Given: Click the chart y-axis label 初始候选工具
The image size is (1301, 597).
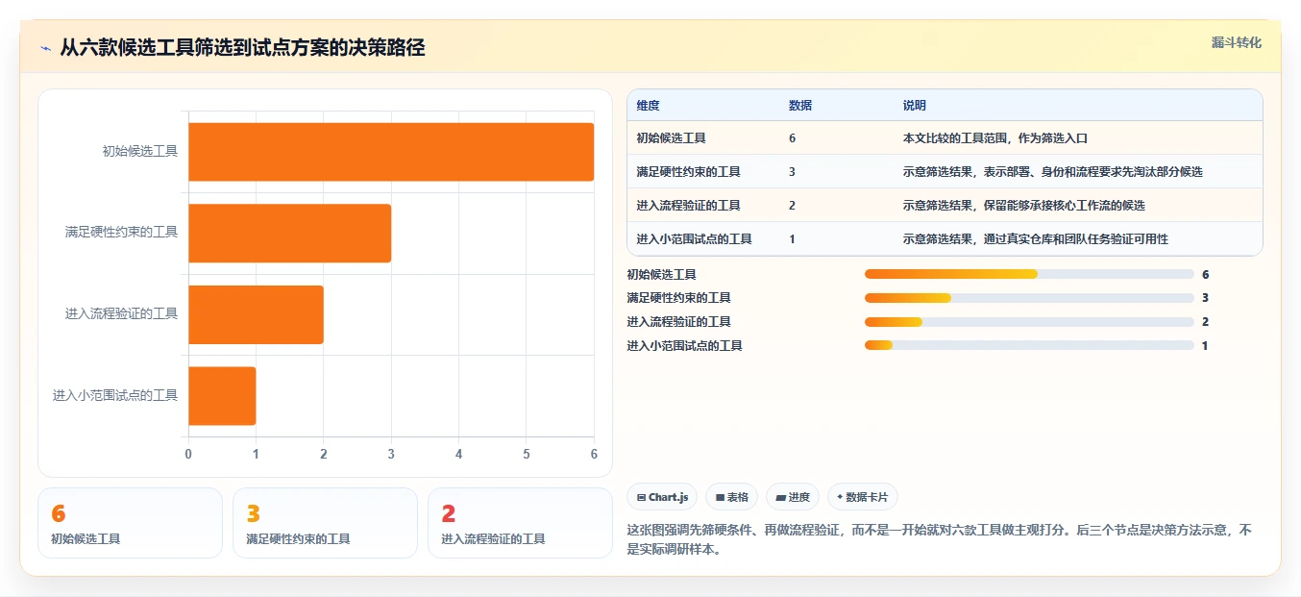Looking at the screenshot, I should [140, 151].
